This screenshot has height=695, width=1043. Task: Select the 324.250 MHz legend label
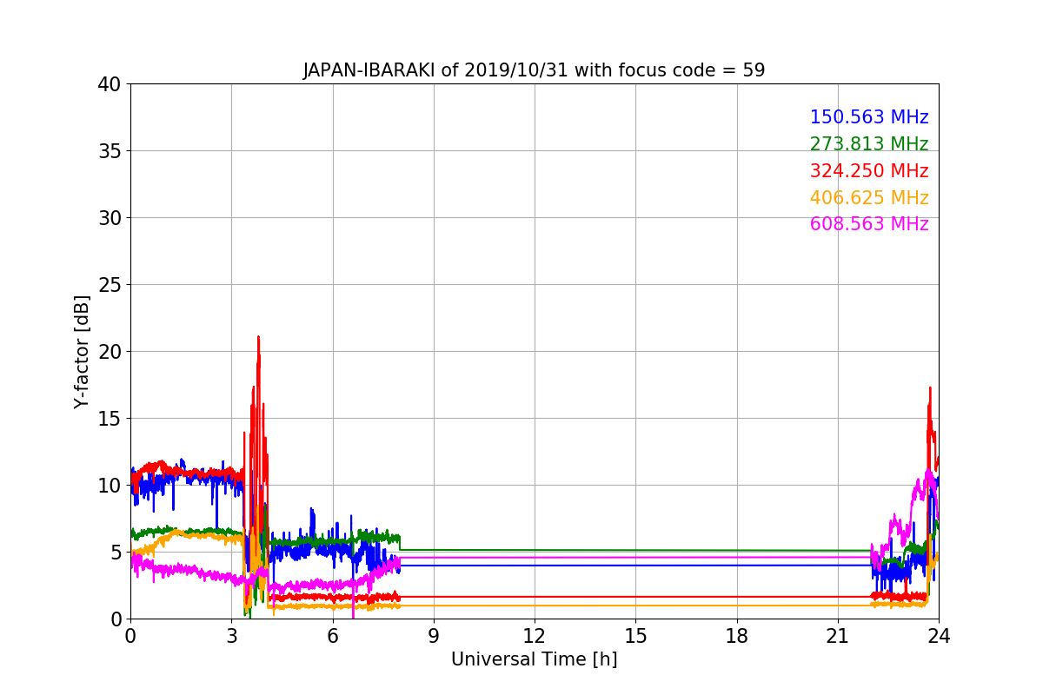(869, 171)
